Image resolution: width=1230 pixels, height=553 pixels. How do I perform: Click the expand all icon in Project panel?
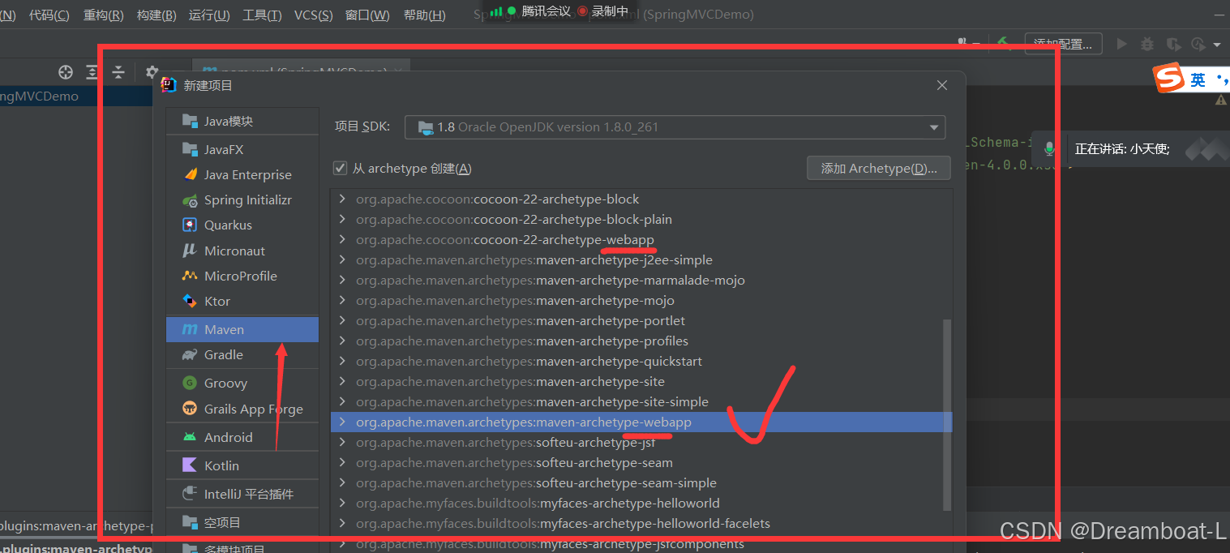pos(92,72)
